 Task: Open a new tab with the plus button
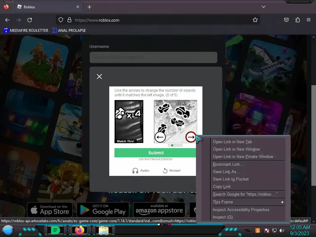[89, 7]
